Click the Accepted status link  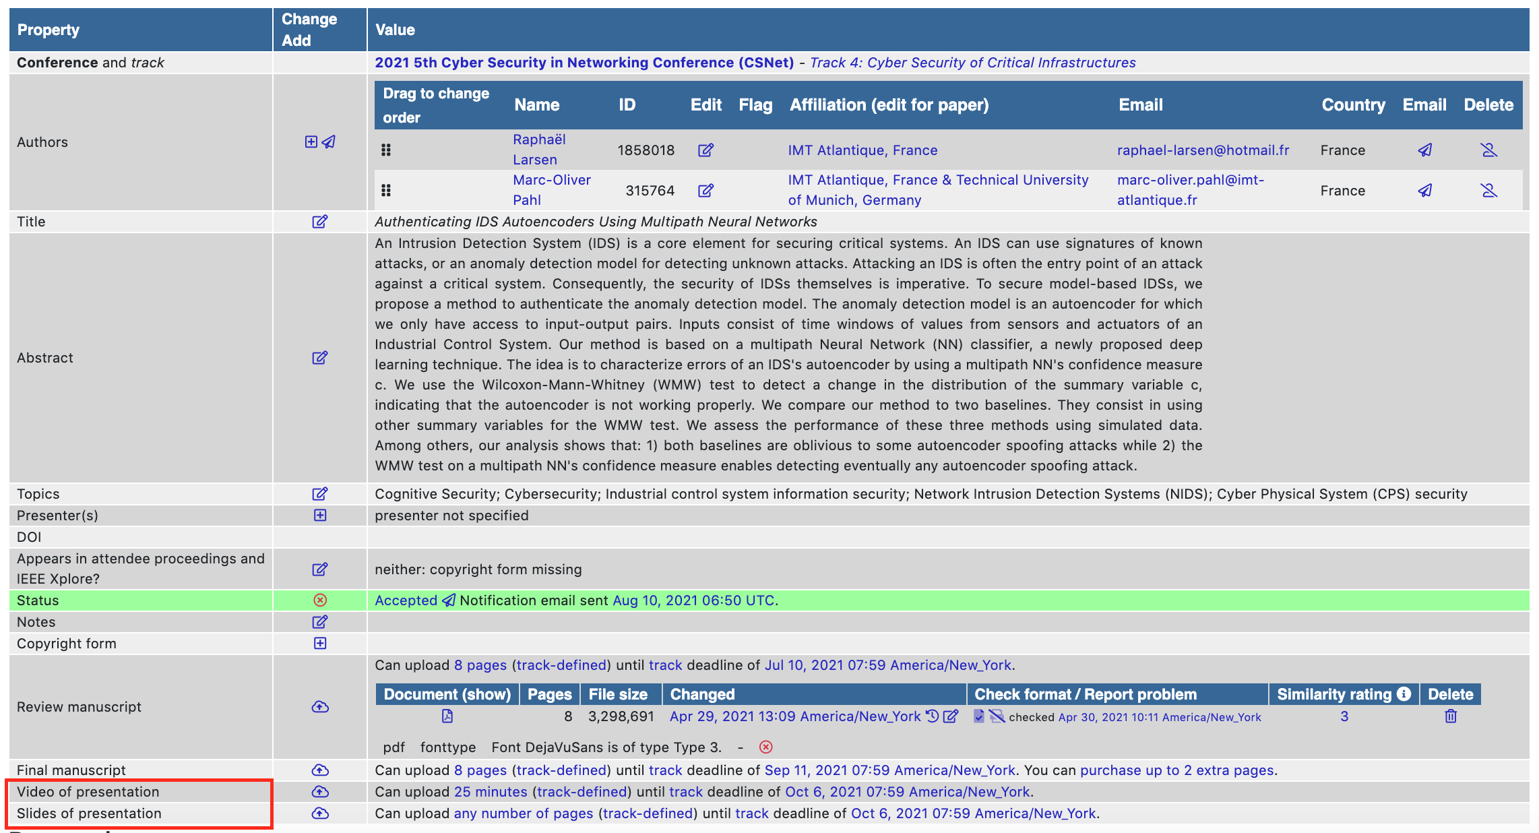(406, 600)
